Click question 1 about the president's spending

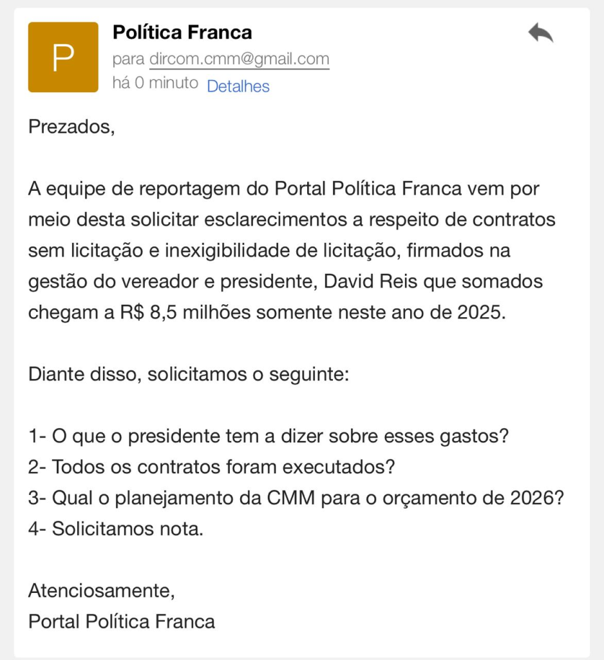coord(269,436)
